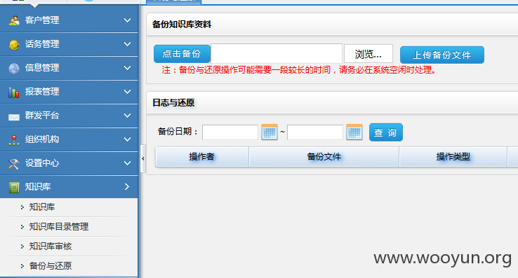Expand the 设置中心 menu chevron
Image resolution: width=518 pixels, height=278 pixels.
coord(127,163)
